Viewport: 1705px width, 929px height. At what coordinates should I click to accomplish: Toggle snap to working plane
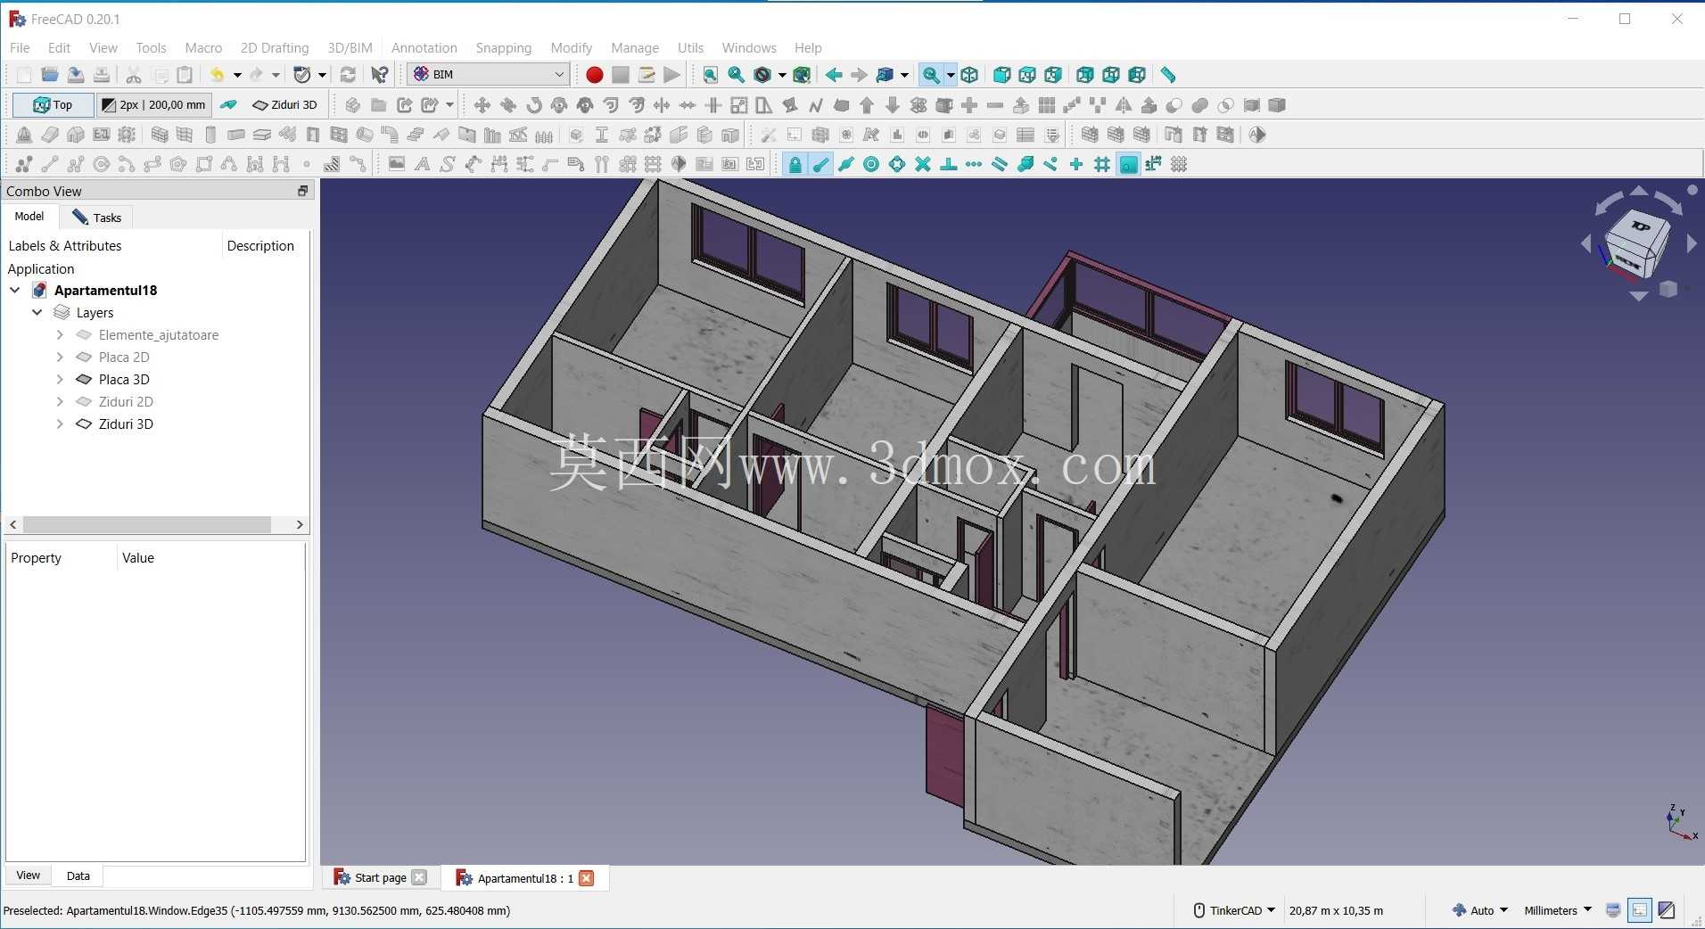(1129, 164)
